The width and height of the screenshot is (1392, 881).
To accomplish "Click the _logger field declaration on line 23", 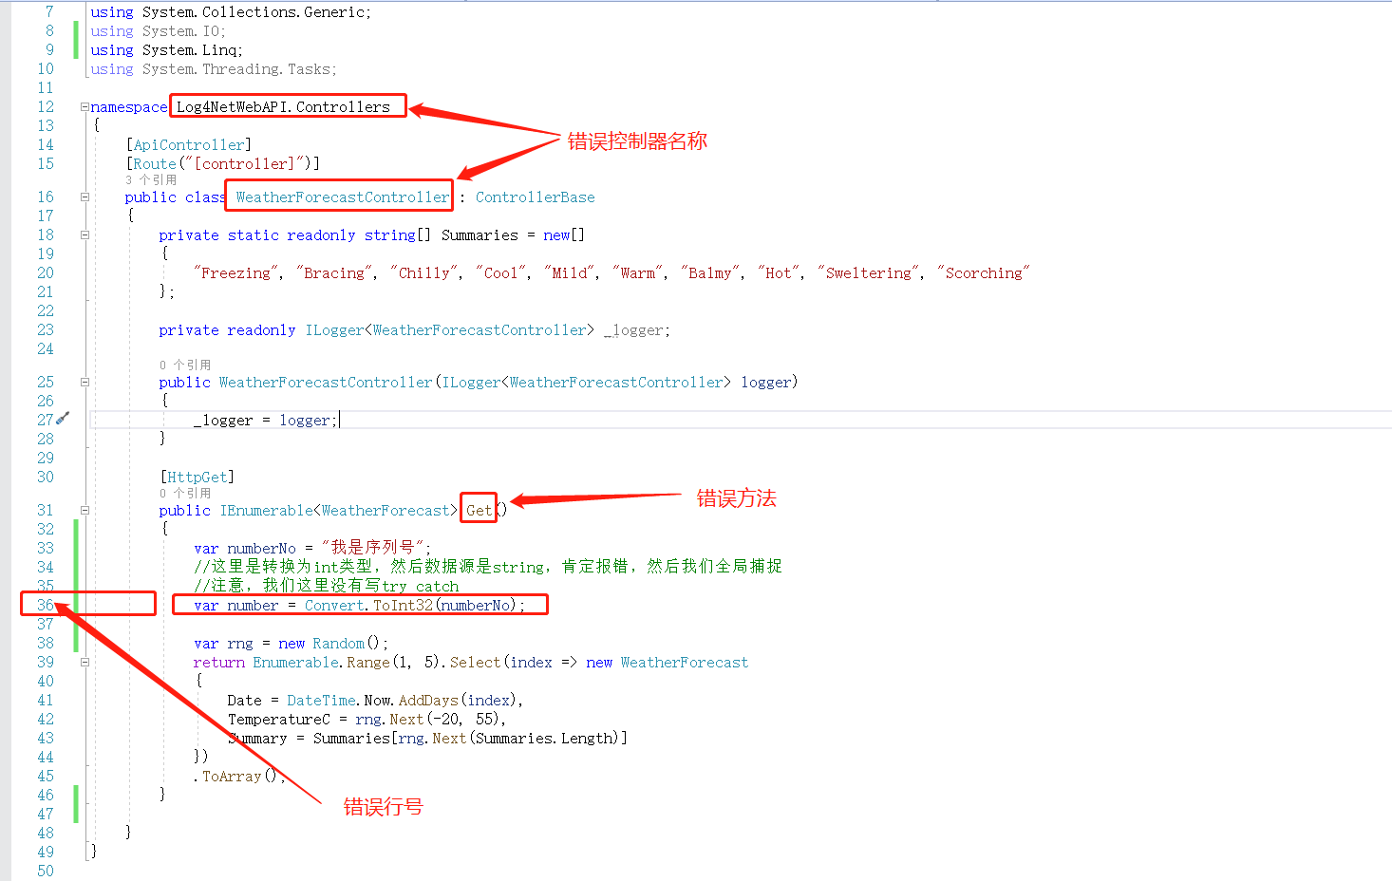I will 636,330.
